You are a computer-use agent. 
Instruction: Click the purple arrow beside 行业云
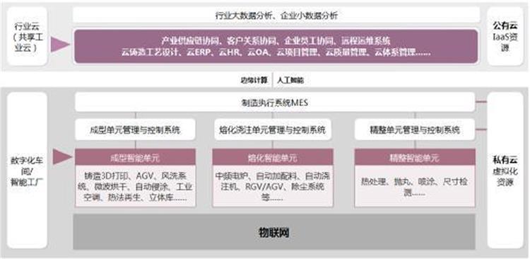[x=60, y=45]
